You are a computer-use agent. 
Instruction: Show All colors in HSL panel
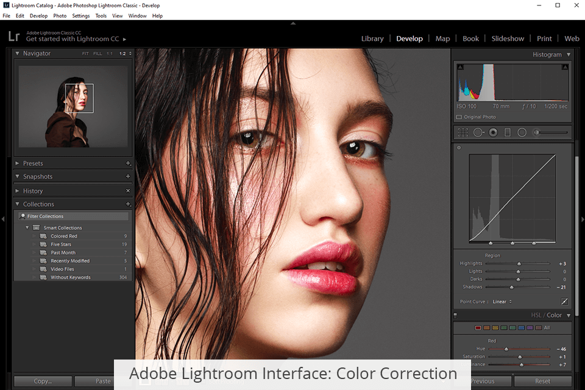[547, 328]
